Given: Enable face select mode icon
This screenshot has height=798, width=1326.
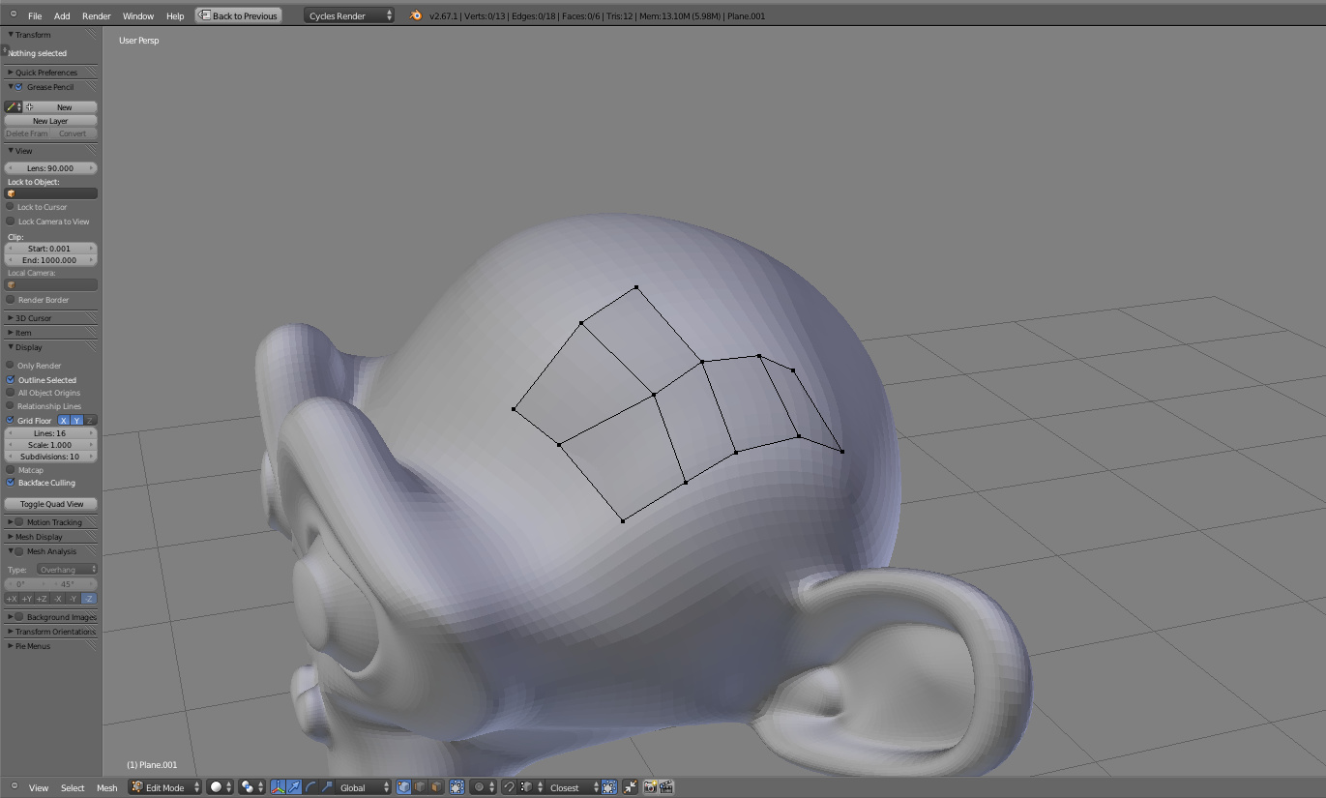Looking at the screenshot, I should click(436, 787).
